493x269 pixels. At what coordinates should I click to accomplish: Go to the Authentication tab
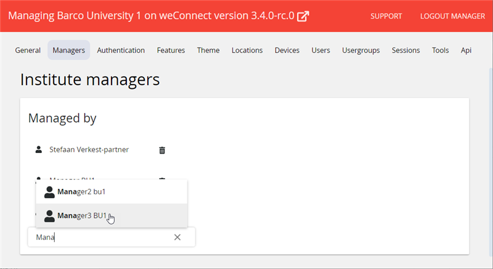click(121, 51)
